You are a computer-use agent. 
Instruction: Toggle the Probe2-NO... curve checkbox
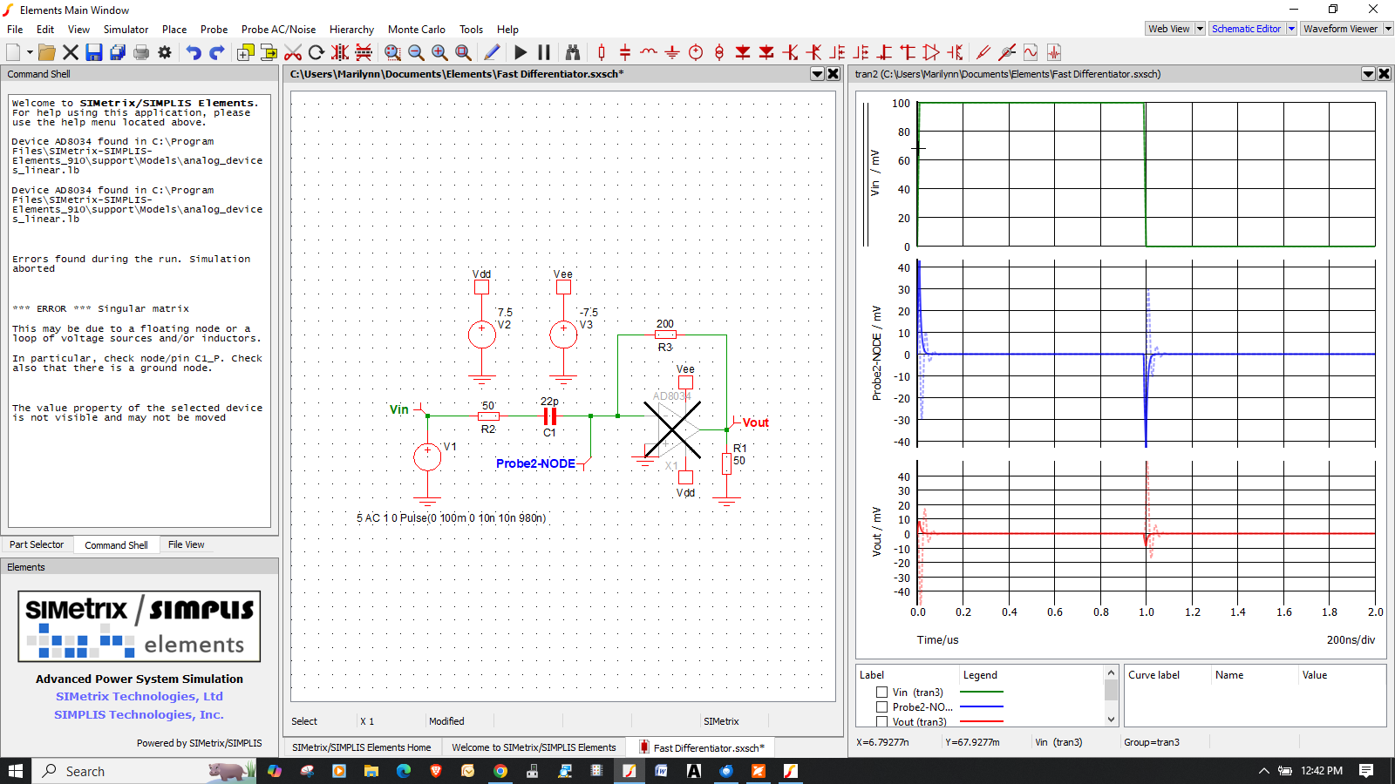pyautogui.click(x=881, y=707)
